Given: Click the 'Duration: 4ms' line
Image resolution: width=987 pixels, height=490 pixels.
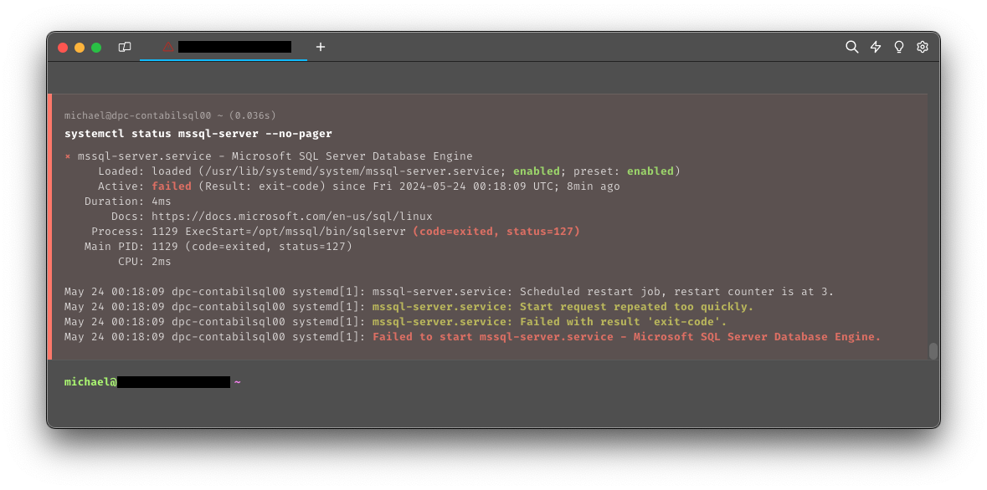Looking at the screenshot, I should coord(128,202).
